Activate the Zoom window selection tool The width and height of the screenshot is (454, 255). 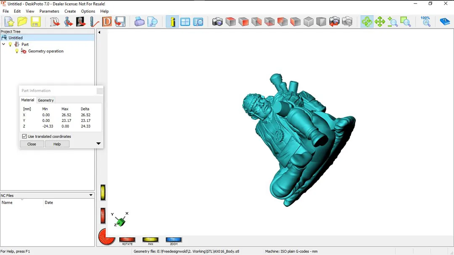406,22
